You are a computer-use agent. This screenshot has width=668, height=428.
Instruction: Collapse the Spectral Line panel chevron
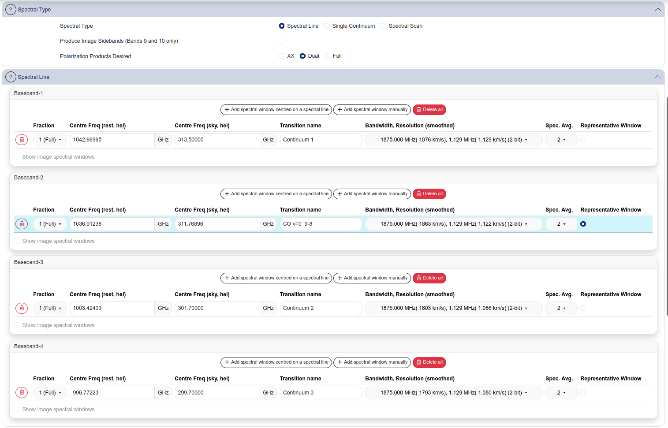657,77
